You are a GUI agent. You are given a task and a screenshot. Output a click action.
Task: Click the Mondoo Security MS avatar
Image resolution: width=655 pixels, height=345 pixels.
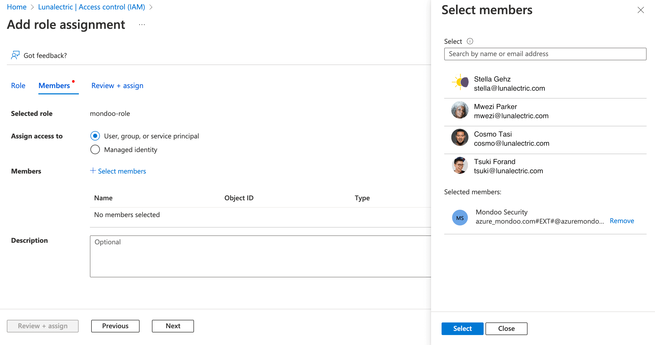(460, 217)
